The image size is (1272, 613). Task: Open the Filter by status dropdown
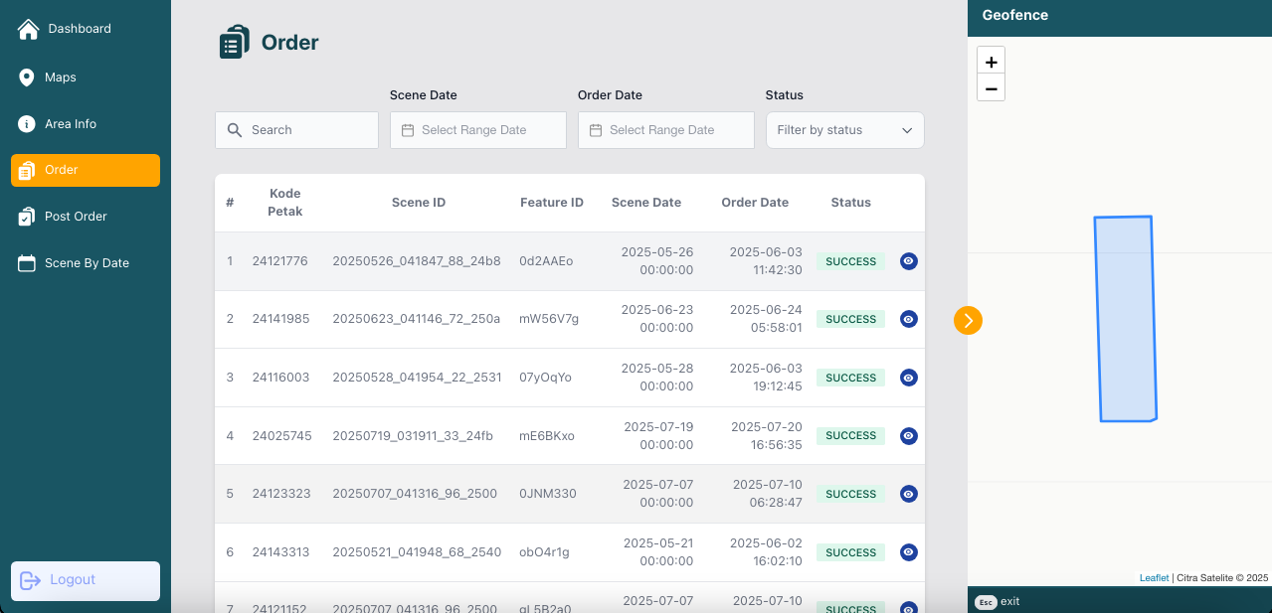(844, 130)
